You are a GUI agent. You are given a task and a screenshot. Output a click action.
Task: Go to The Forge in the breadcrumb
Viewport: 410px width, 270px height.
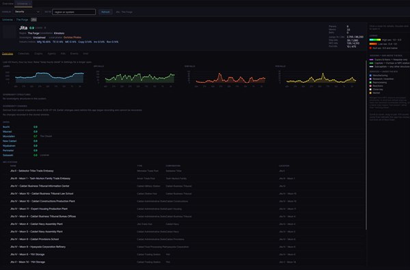22,20
